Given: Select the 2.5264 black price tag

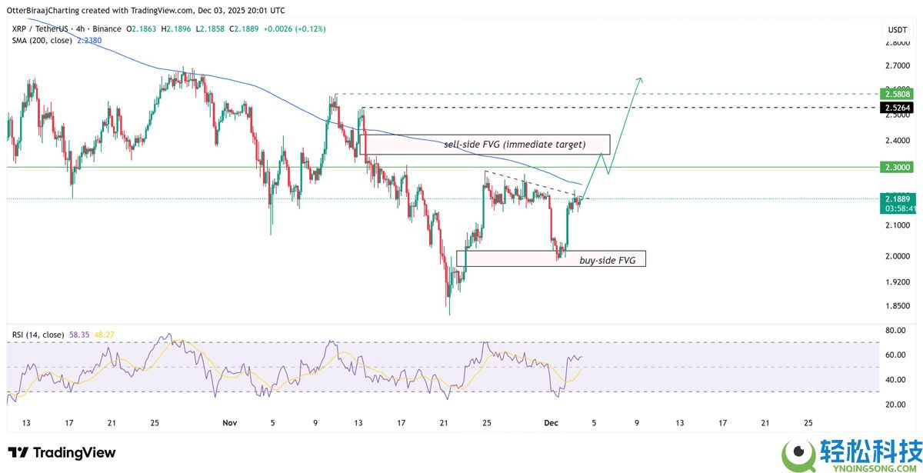Looking at the screenshot, I should coord(896,108).
